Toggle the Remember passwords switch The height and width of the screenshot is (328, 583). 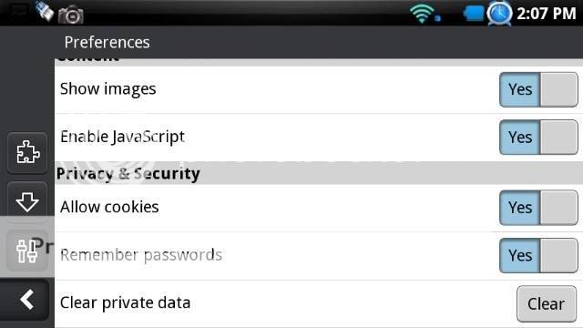click(538, 255)
